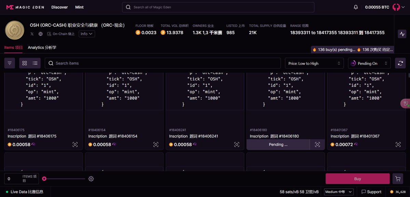This screenshot has height=197, width=410.
Task: Refresh the listings
Action: click(x=400, y=63)
